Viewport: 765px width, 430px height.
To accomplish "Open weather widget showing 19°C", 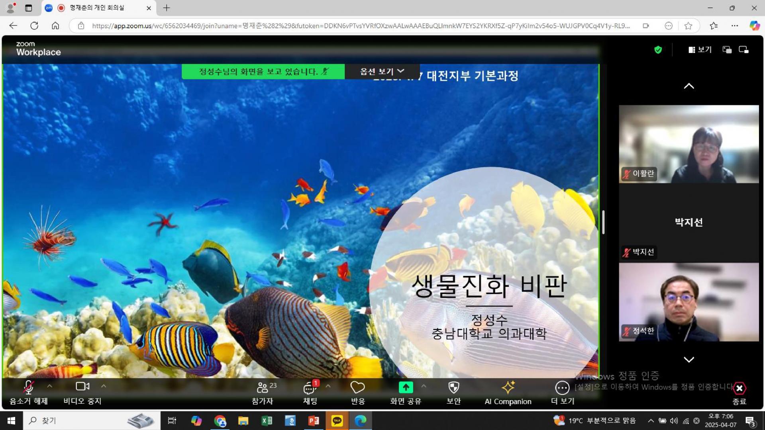I will (595, 420).
